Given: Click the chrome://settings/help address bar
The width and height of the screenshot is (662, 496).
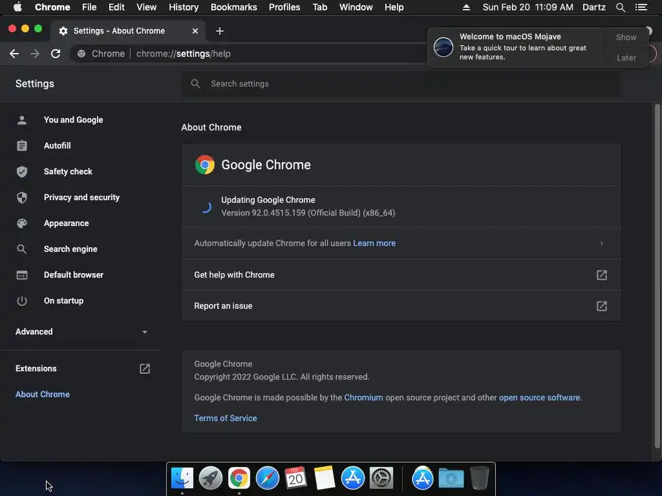Looking at the screenshot, I should pyautogui.click(x=249, y=54).
